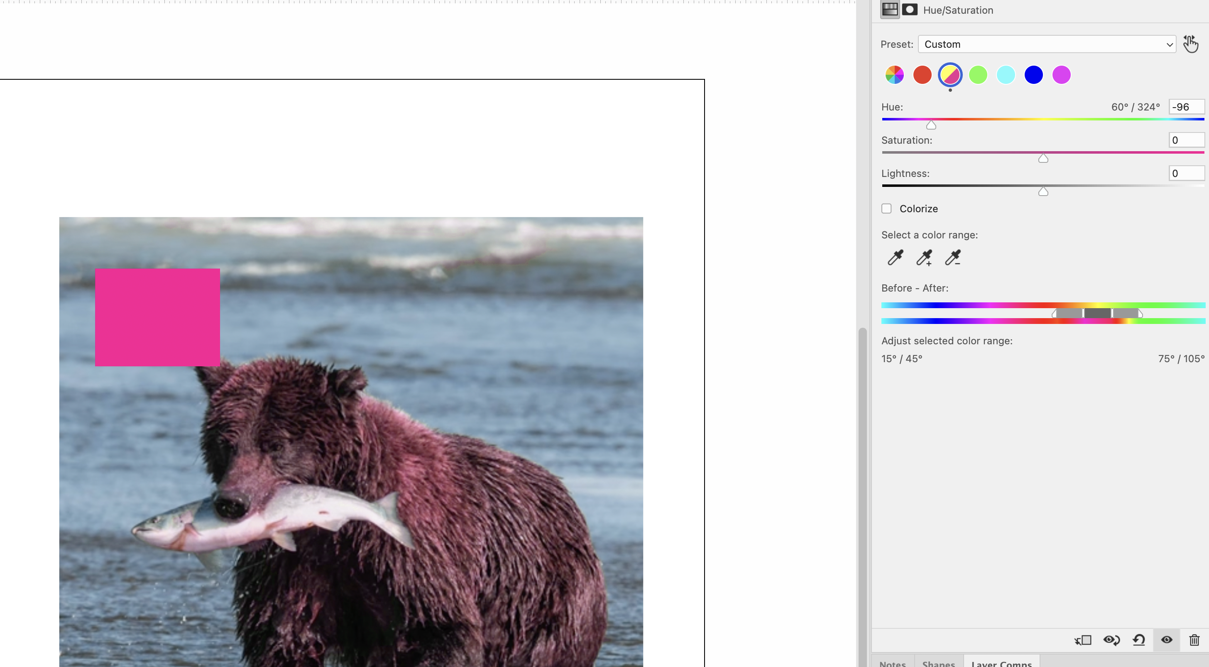Switch to the Layer Comps tab
Screen dimensions: 1209x667
(1001, 663)
